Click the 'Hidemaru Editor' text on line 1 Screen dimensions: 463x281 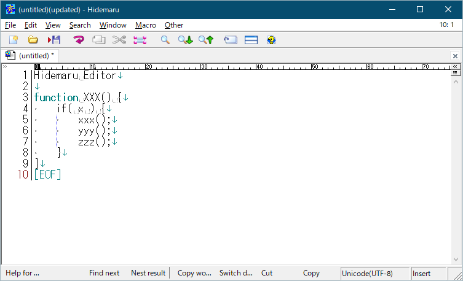click(74, 75)
